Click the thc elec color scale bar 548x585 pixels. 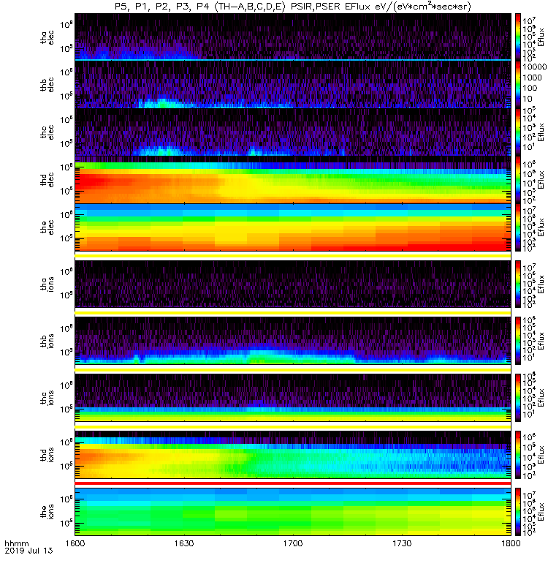(518, 132)
